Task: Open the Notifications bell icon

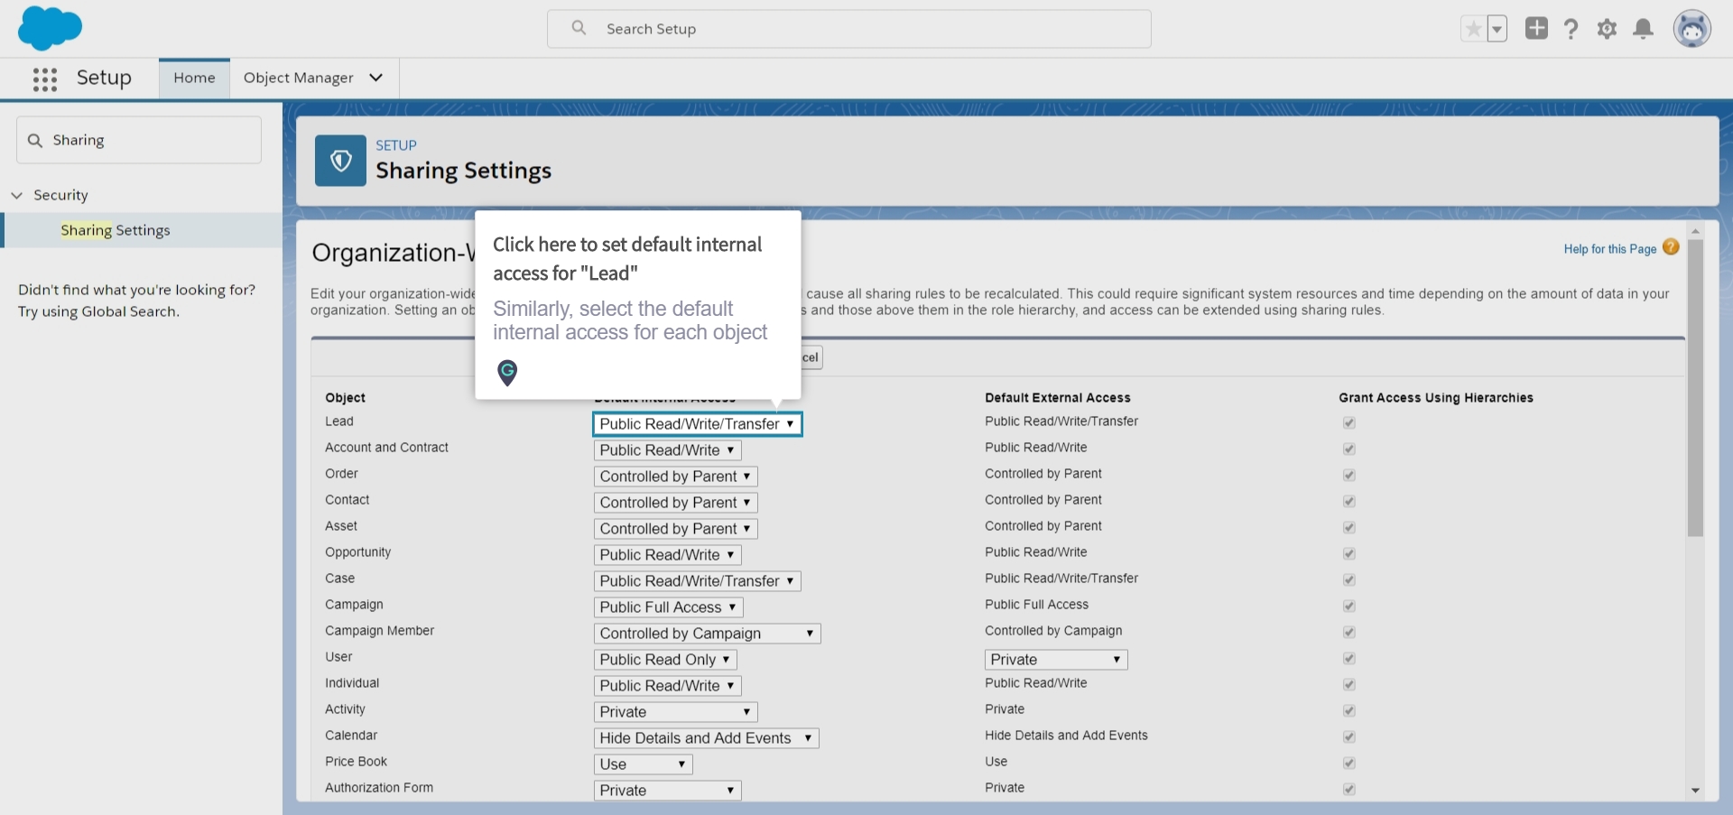Action: coord(1644,29)
